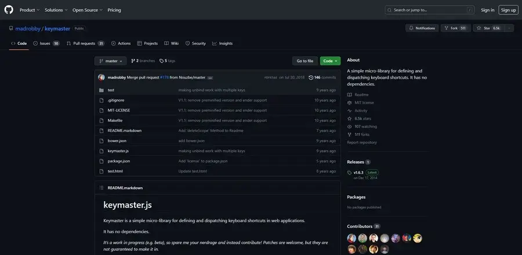Viewport: 522px width, 255px height.
Task: Open the green Code dropdown
Action: pyautogui.click(x=330, y=61)
